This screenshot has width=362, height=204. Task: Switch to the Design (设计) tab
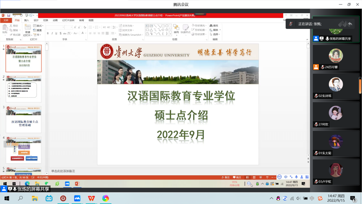[x=36, y=20]
